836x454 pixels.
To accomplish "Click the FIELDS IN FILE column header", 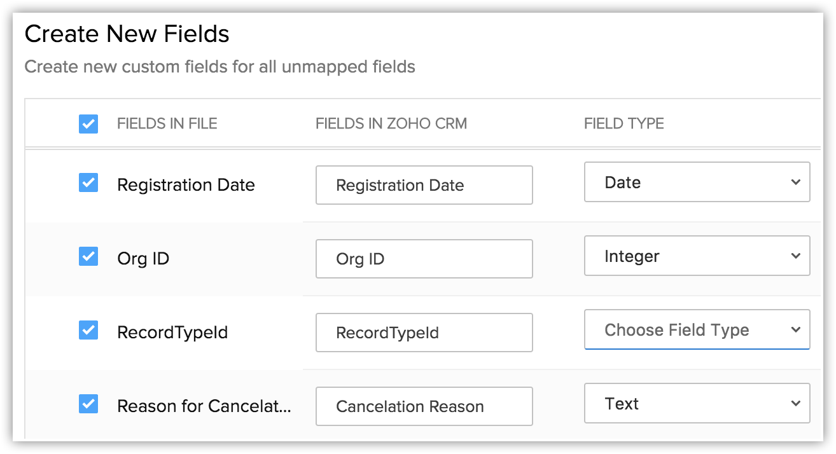I will coord(167,124).
